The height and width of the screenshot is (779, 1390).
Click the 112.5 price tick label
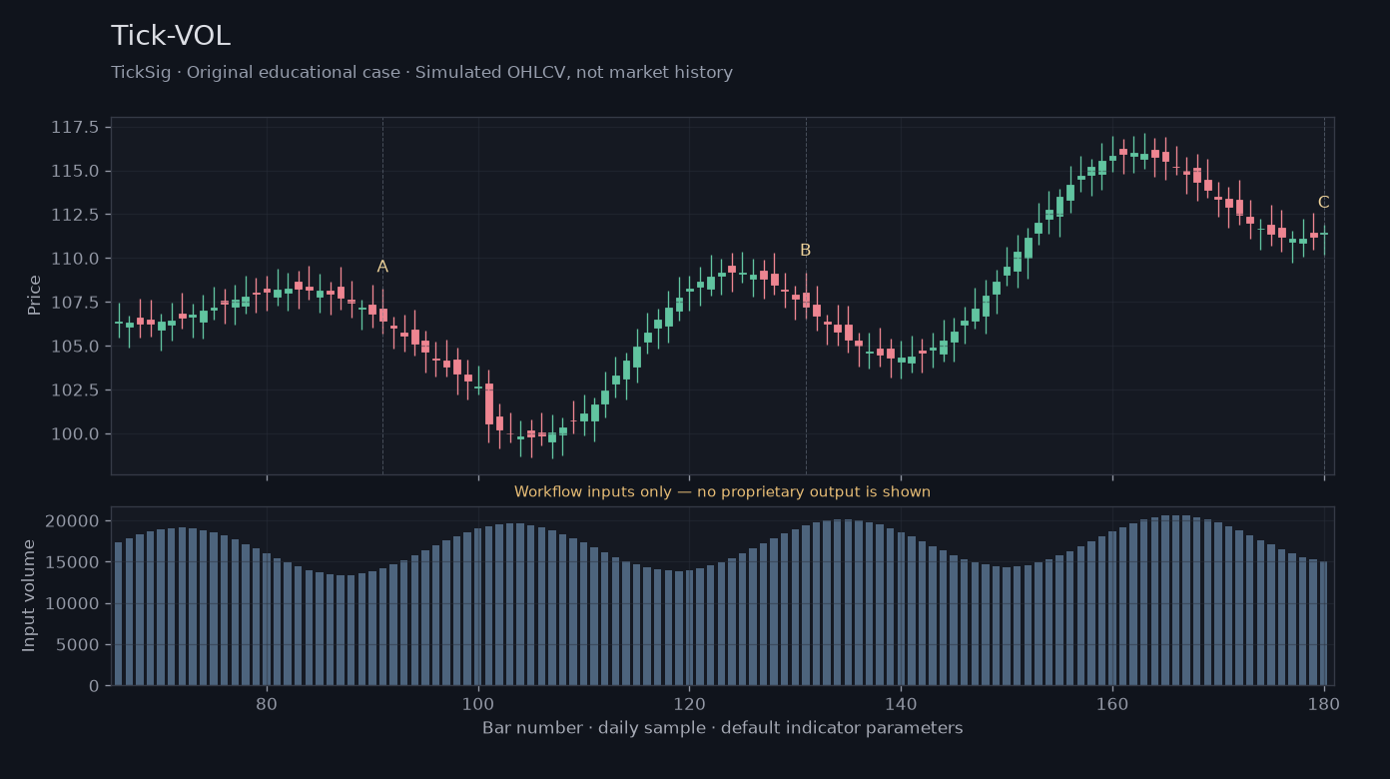click(75, 215)
